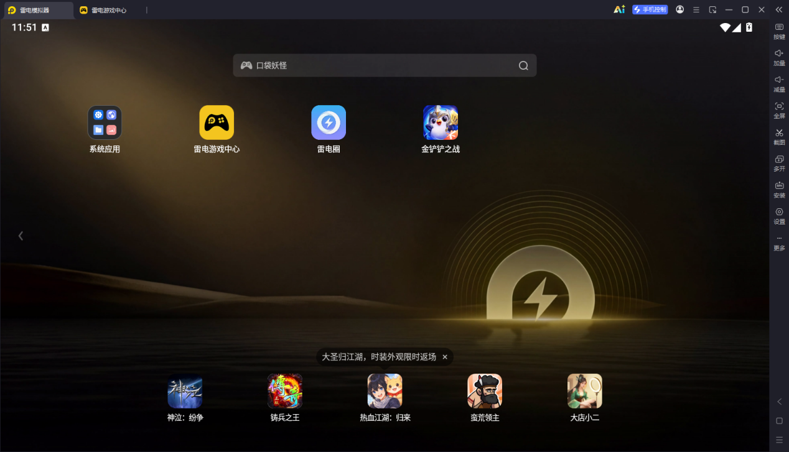Go to previous page arrow on left
Image resolution: width=789 pixels, height=452 pixels.
21,236
